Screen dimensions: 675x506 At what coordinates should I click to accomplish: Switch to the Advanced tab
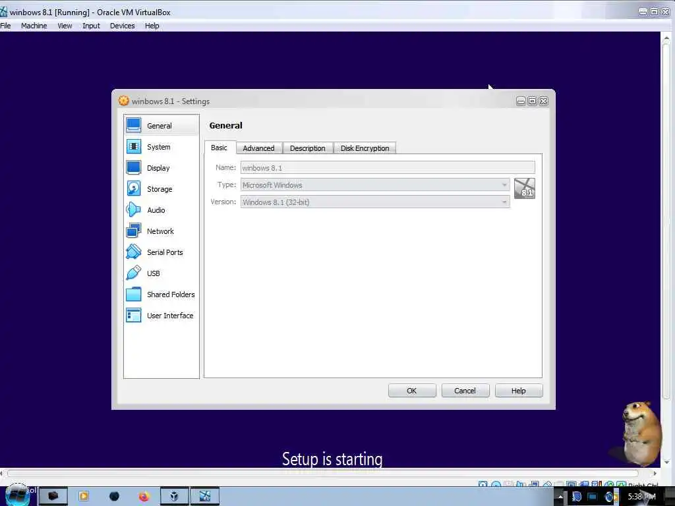(x=258, y=148)
